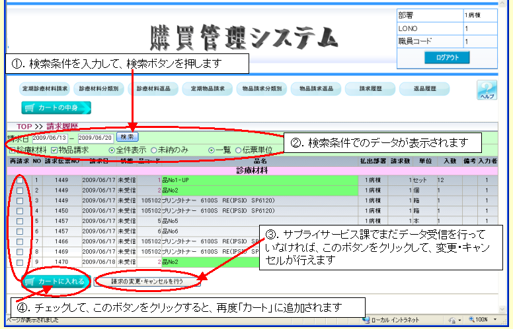This screenshot has height=329, width=513.
Task: Toggle the 診療材料 checkbox
Action: click(x=12, y=150)
